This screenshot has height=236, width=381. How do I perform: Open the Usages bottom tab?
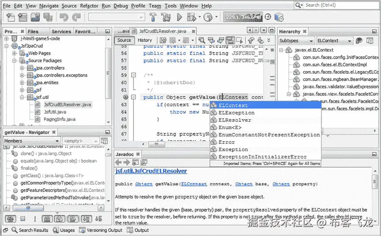coord(64,230)
